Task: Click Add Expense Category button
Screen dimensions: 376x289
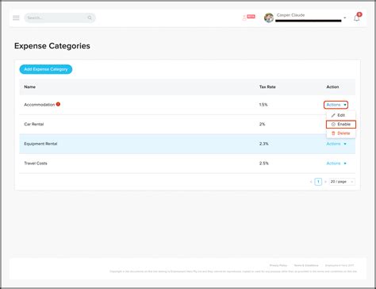Action: (x=46, y=69)
